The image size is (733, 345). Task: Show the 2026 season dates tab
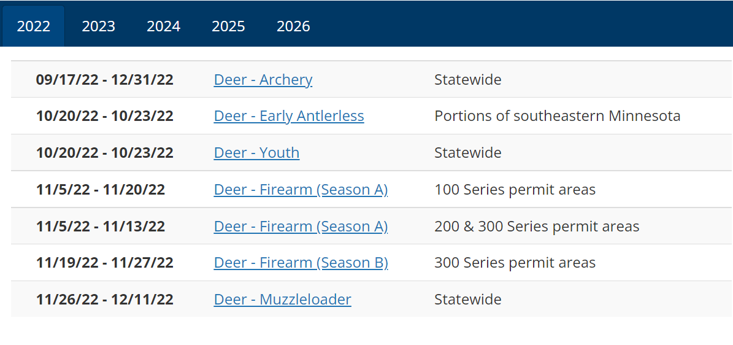(x=293, y=26)
